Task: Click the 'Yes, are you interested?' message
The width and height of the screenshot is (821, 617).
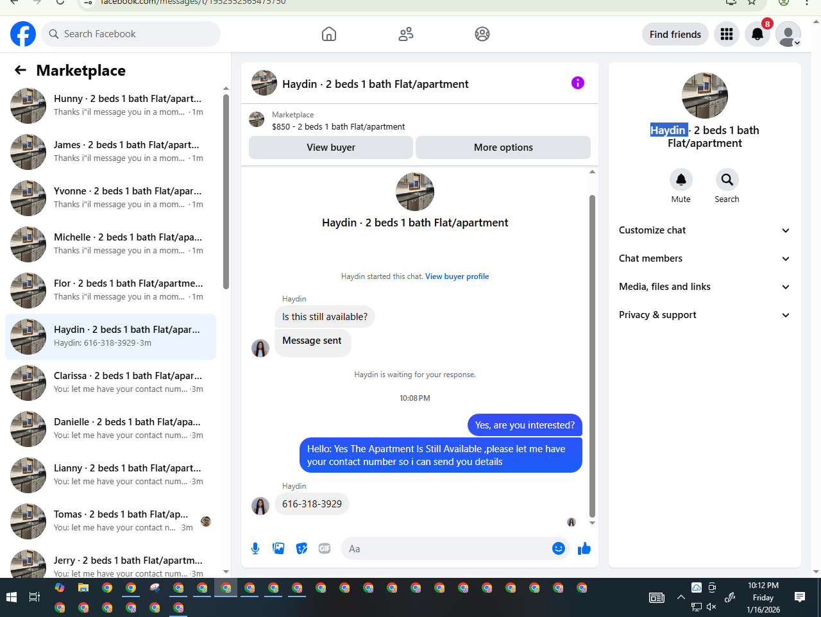Action: pyautogui.click(x=525, y=425)
